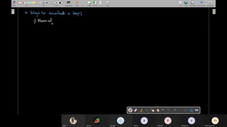The width and height of the screenshot is (227, 127).
Task: Open participant avatar with letter V
Action: (x=192, y=121)
